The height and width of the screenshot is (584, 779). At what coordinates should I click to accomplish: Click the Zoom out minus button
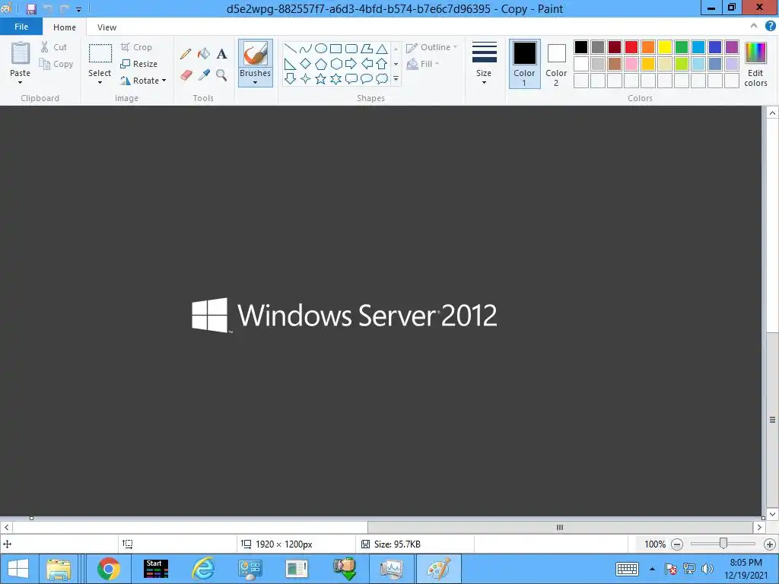pos(676,544)
